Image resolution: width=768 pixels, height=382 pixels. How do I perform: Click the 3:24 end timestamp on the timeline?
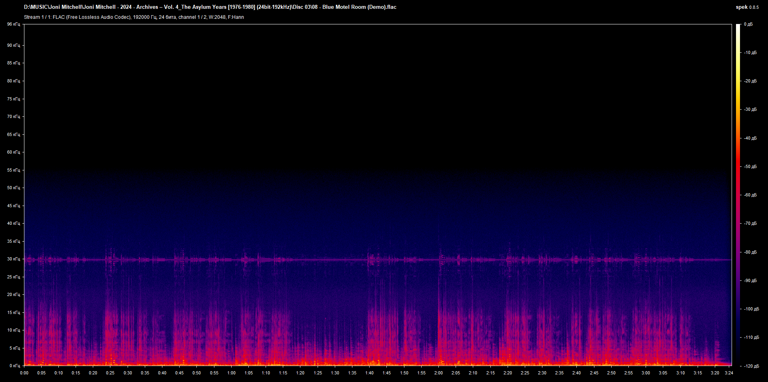click(x=730, y=372)
